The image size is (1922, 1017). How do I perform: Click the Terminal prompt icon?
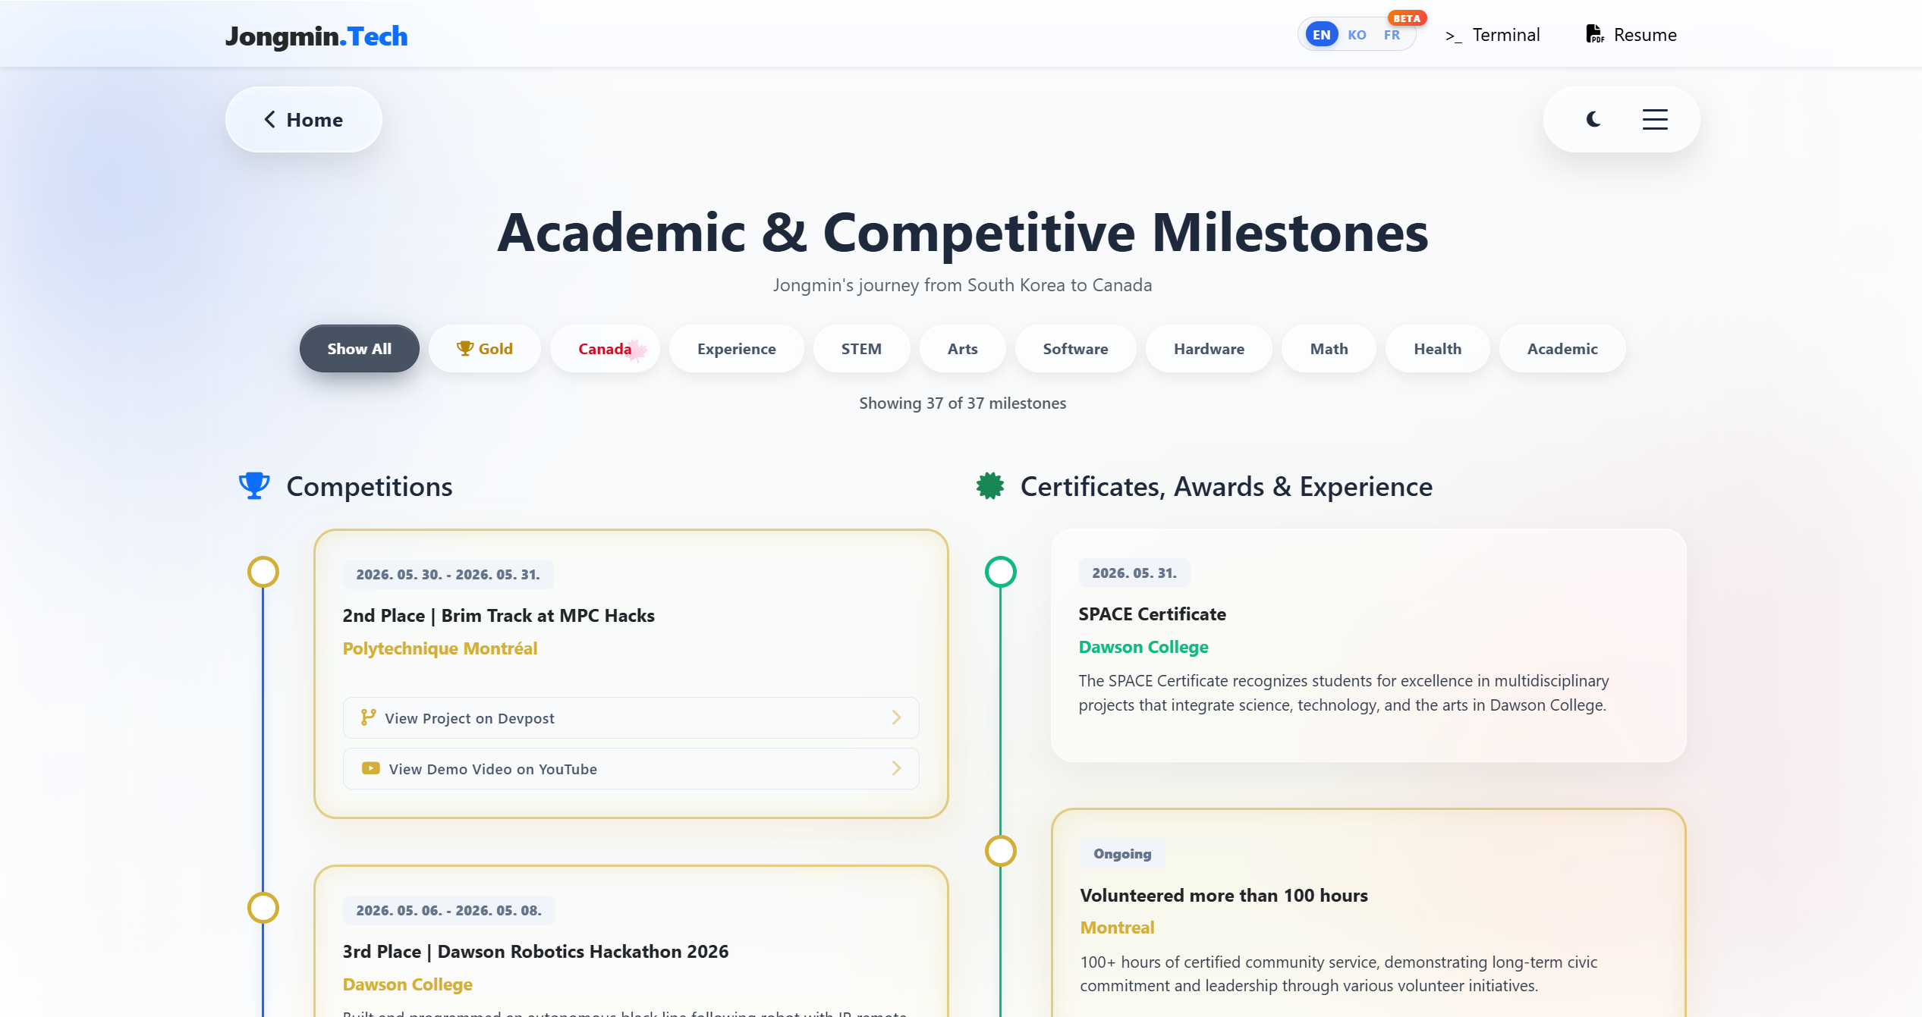(1453, 36)
